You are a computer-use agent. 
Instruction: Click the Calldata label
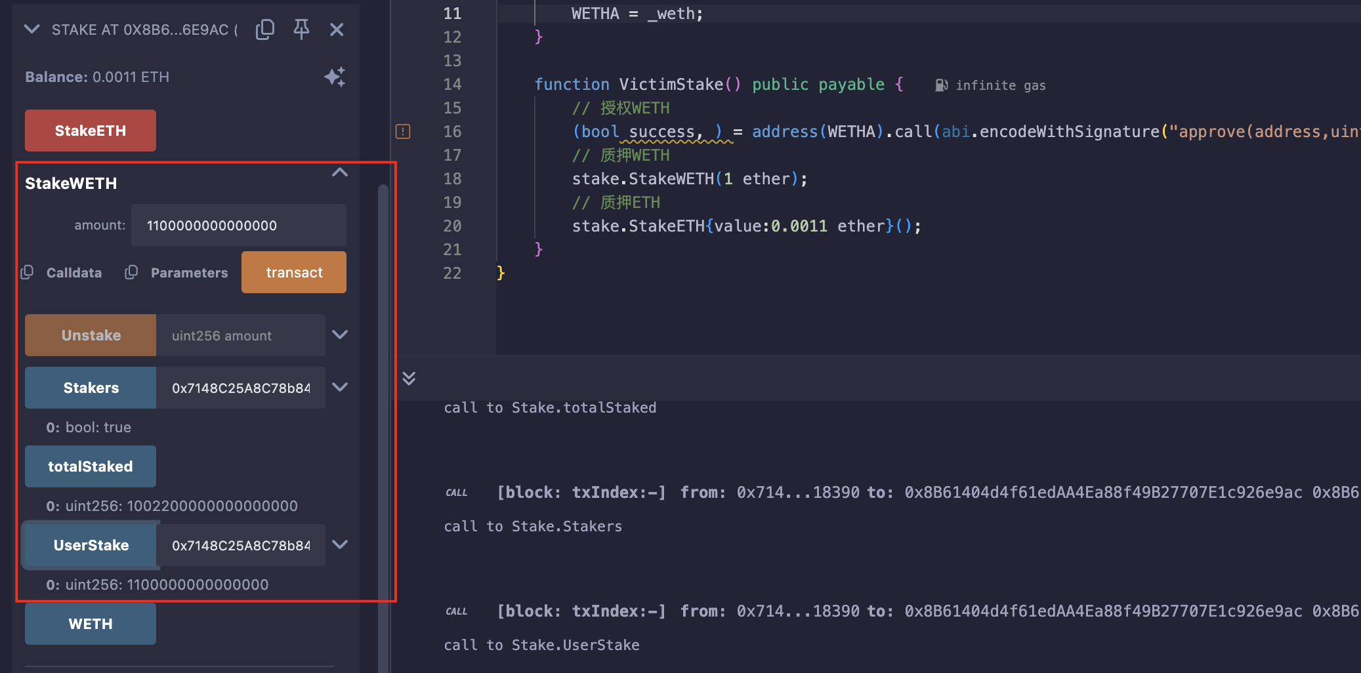coord(74,272)
